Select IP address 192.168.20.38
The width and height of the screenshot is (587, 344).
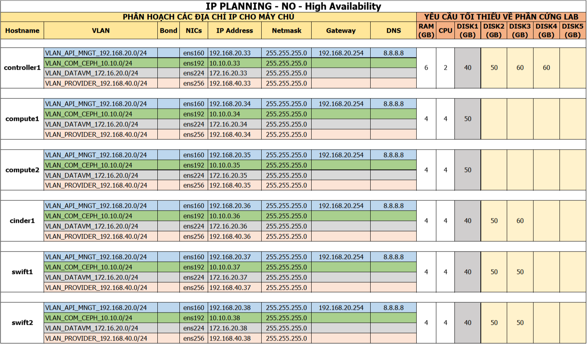pos(235,308)
